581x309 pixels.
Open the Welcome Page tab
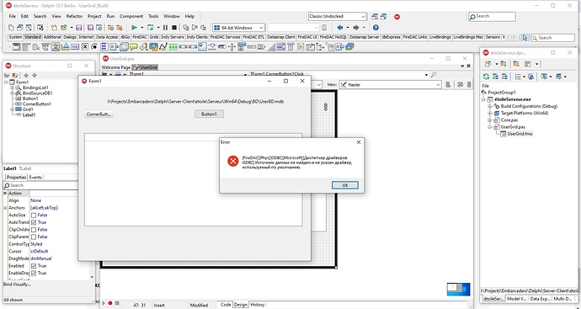click(x=116, y=67)
